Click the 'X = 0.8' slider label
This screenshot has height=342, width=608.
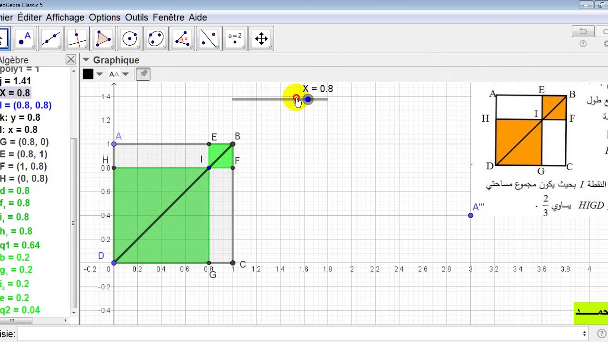point(318,89)
